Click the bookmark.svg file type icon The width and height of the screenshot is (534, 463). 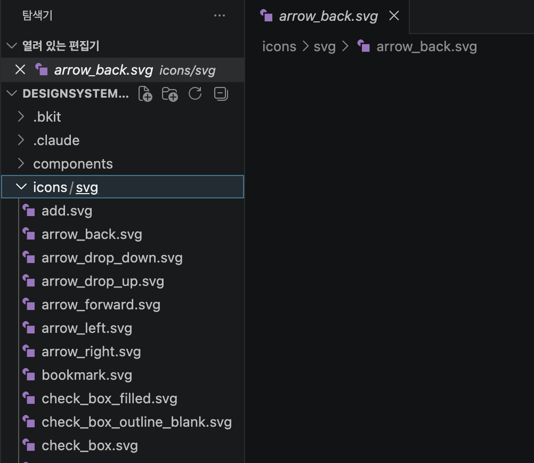coord(29,374)
